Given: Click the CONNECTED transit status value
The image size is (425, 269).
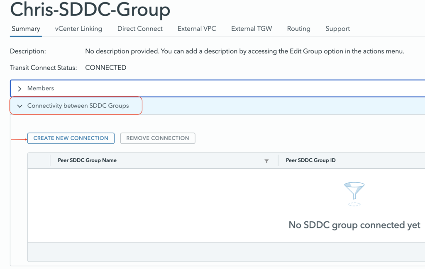Looking at the screenshot, I should click(105, 68).
